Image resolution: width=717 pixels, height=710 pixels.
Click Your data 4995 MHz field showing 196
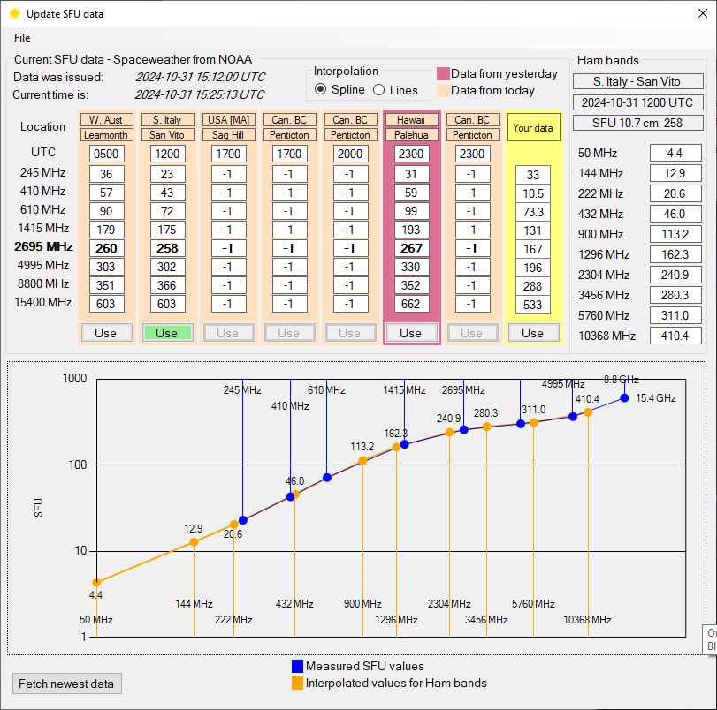click(x=533, y=268)
